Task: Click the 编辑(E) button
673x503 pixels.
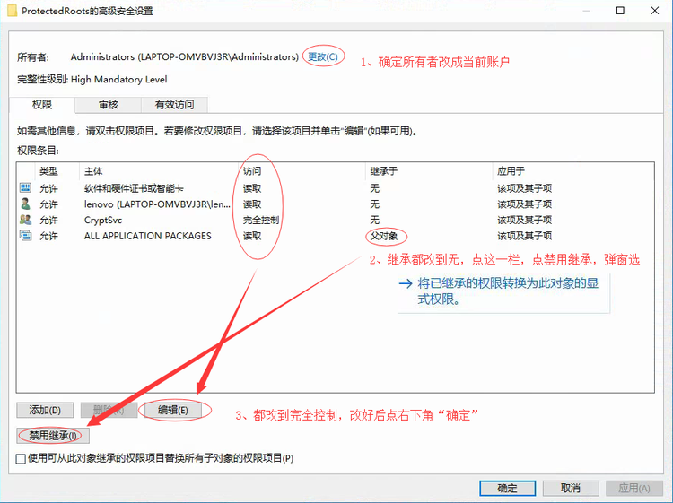Action: (173, 410)
